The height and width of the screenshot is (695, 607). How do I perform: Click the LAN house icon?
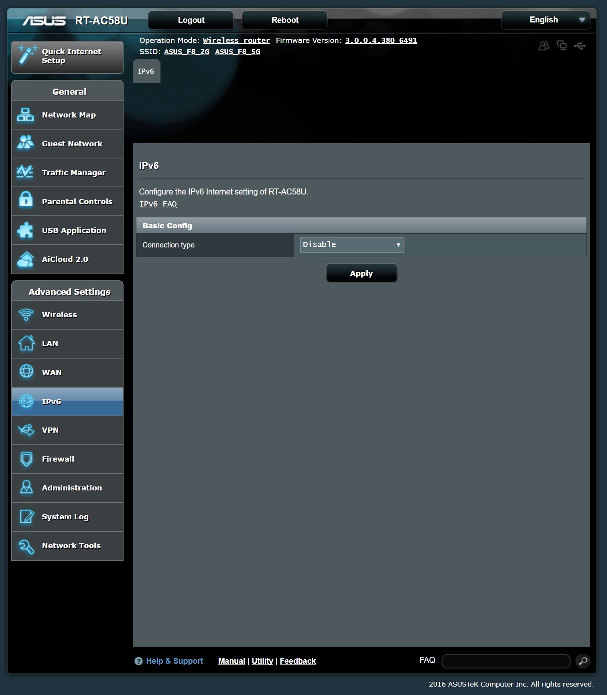coord(26,343)
